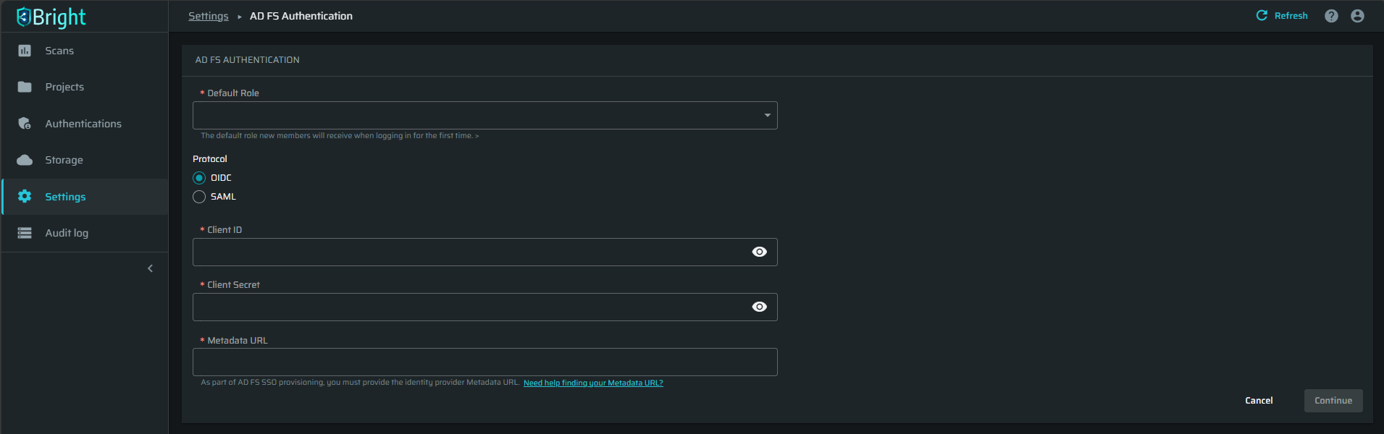Open the Default Role dropdown

coord(485,115)
